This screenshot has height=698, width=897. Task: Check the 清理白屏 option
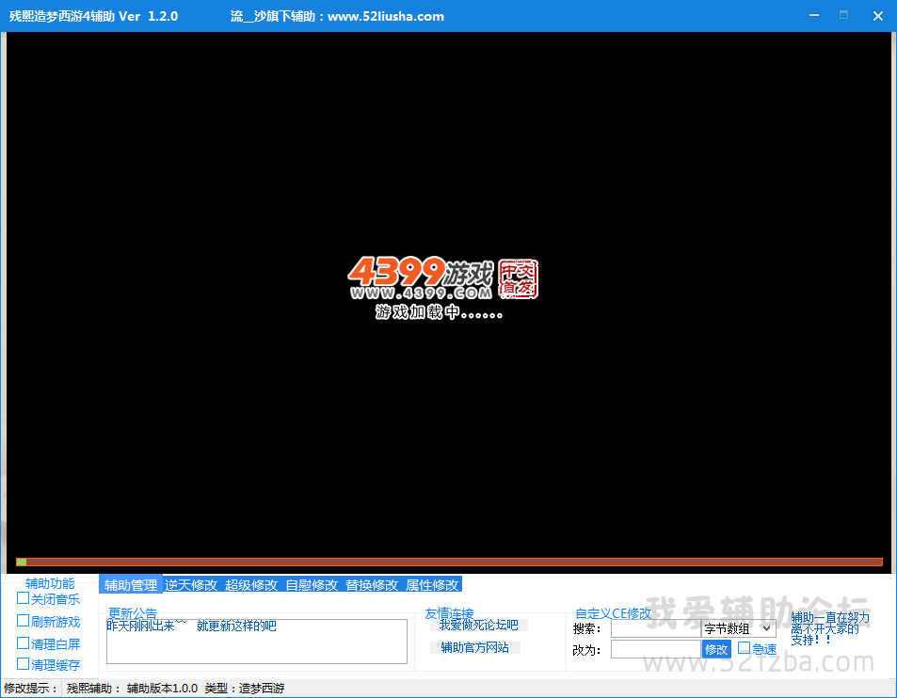pos(24,643)
